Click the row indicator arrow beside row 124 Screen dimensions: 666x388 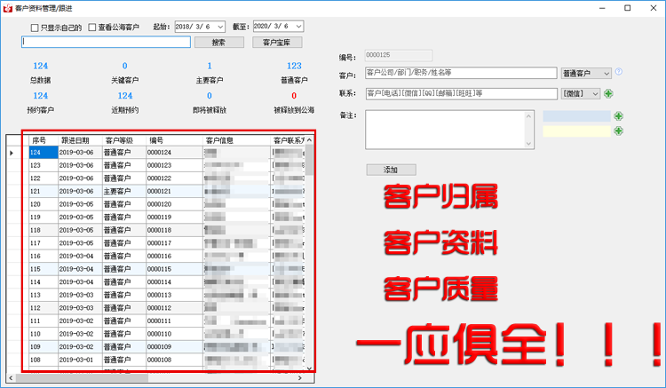pos(12,153)
